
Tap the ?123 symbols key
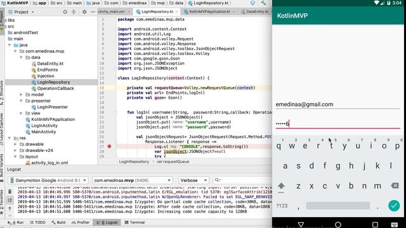(282, 206)
